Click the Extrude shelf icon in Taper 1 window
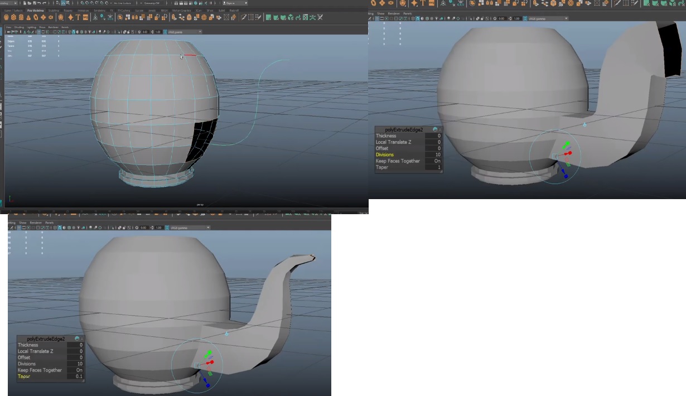The image size is (686, 396). 536,3
